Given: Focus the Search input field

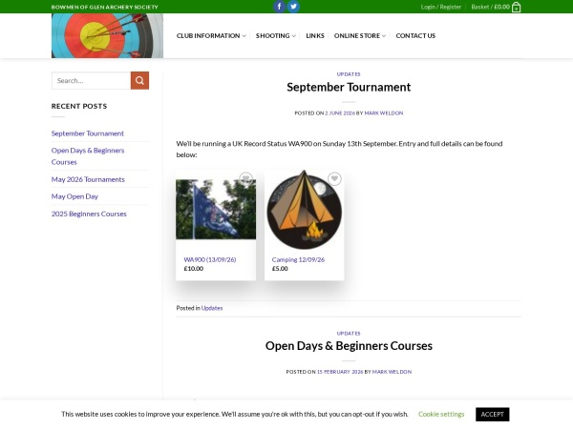Looking at the screenshot, I should pos(92,81).
